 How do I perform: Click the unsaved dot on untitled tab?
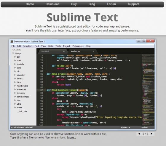point(64,51)
